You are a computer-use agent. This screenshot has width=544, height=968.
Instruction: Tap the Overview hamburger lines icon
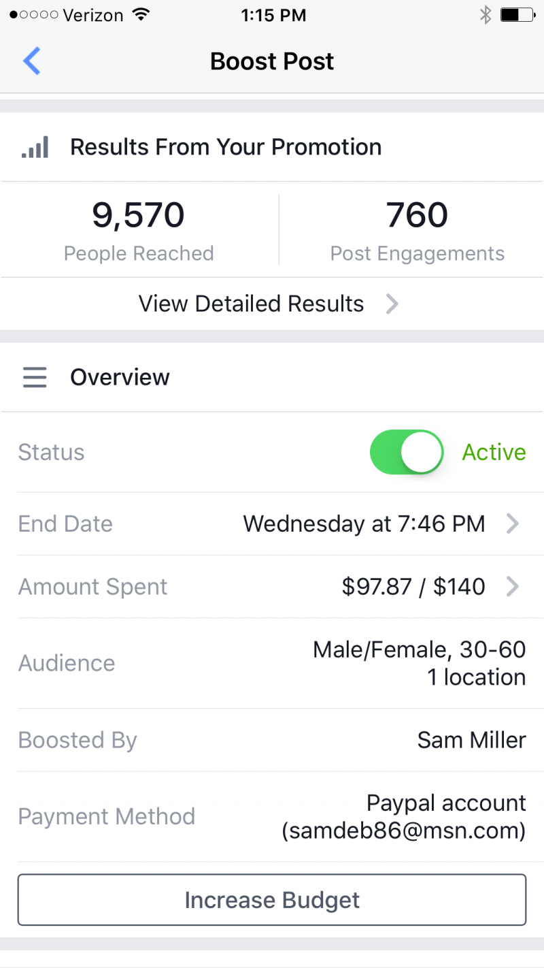(x=35, y=377)
